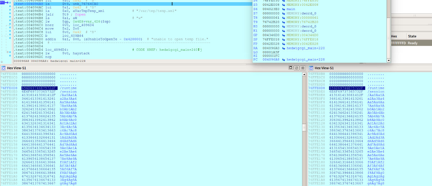The width and height of the screenshot is (432, 186).
Task: Click the haystack operand
Action: pos(81,53)
